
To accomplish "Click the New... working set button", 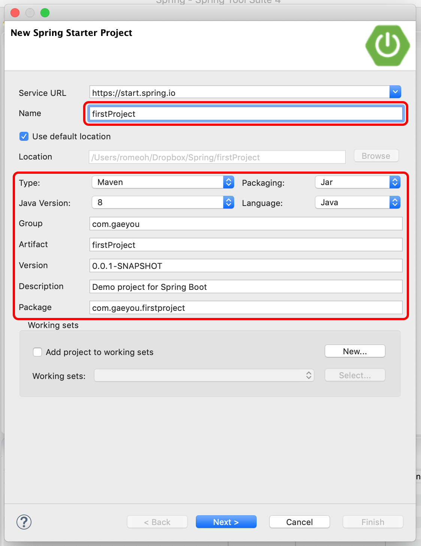I will [355, 351].
